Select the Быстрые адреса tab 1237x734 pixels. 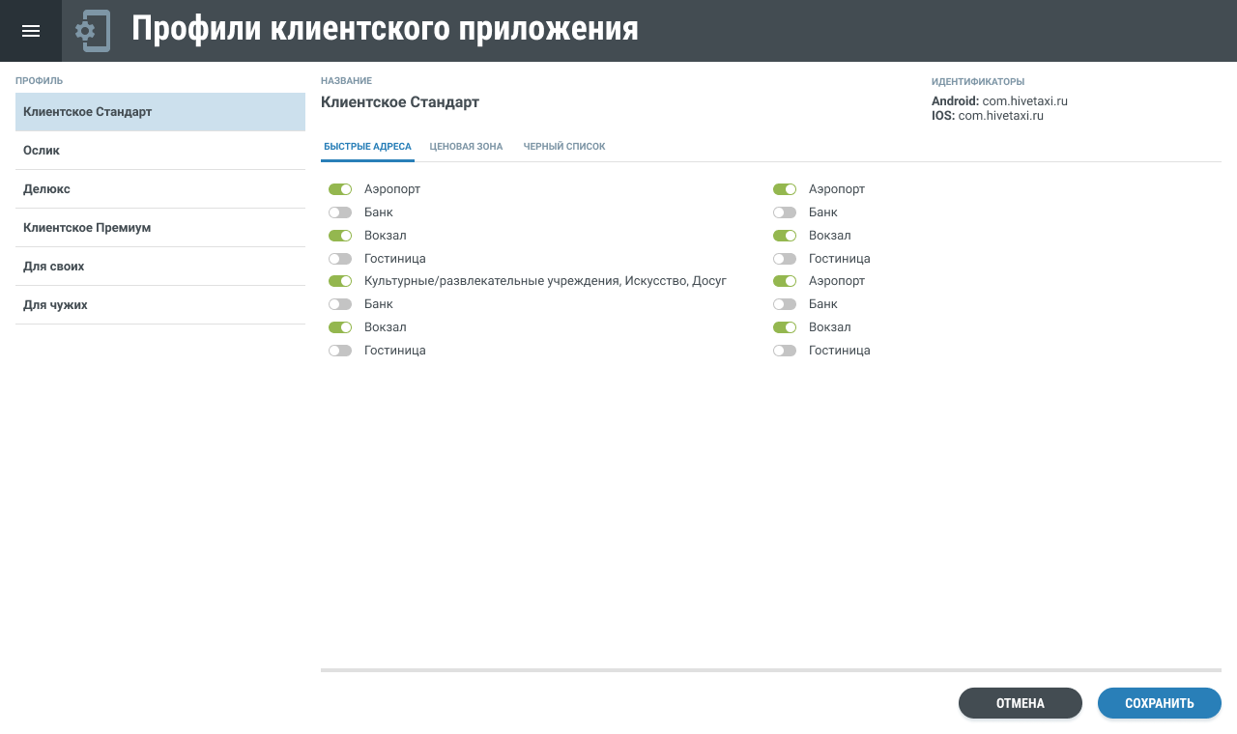[367, 147]
